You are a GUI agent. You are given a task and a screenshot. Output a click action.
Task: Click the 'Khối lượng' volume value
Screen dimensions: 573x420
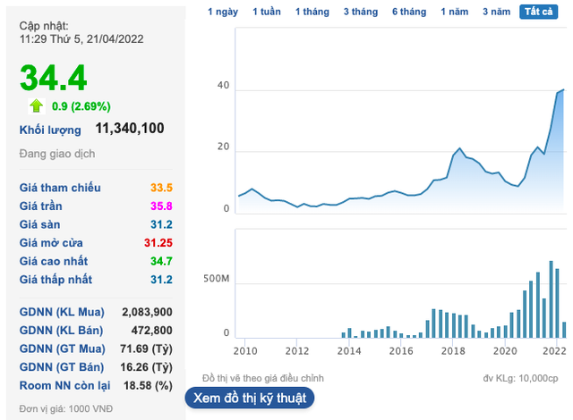[130, 129]
